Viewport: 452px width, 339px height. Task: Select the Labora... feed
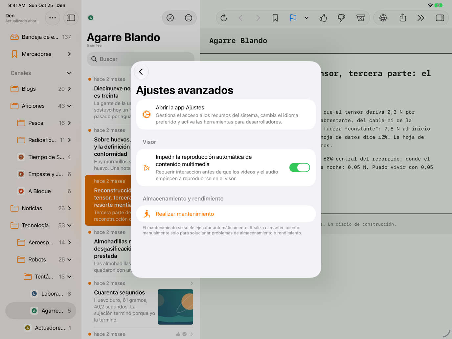41,294
